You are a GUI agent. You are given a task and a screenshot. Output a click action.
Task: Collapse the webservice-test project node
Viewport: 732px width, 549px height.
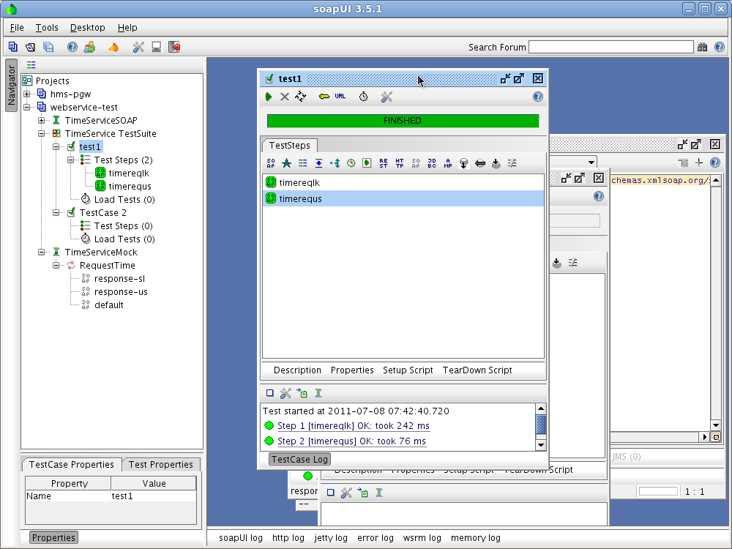pyautogui.click(x=26, y=107)
